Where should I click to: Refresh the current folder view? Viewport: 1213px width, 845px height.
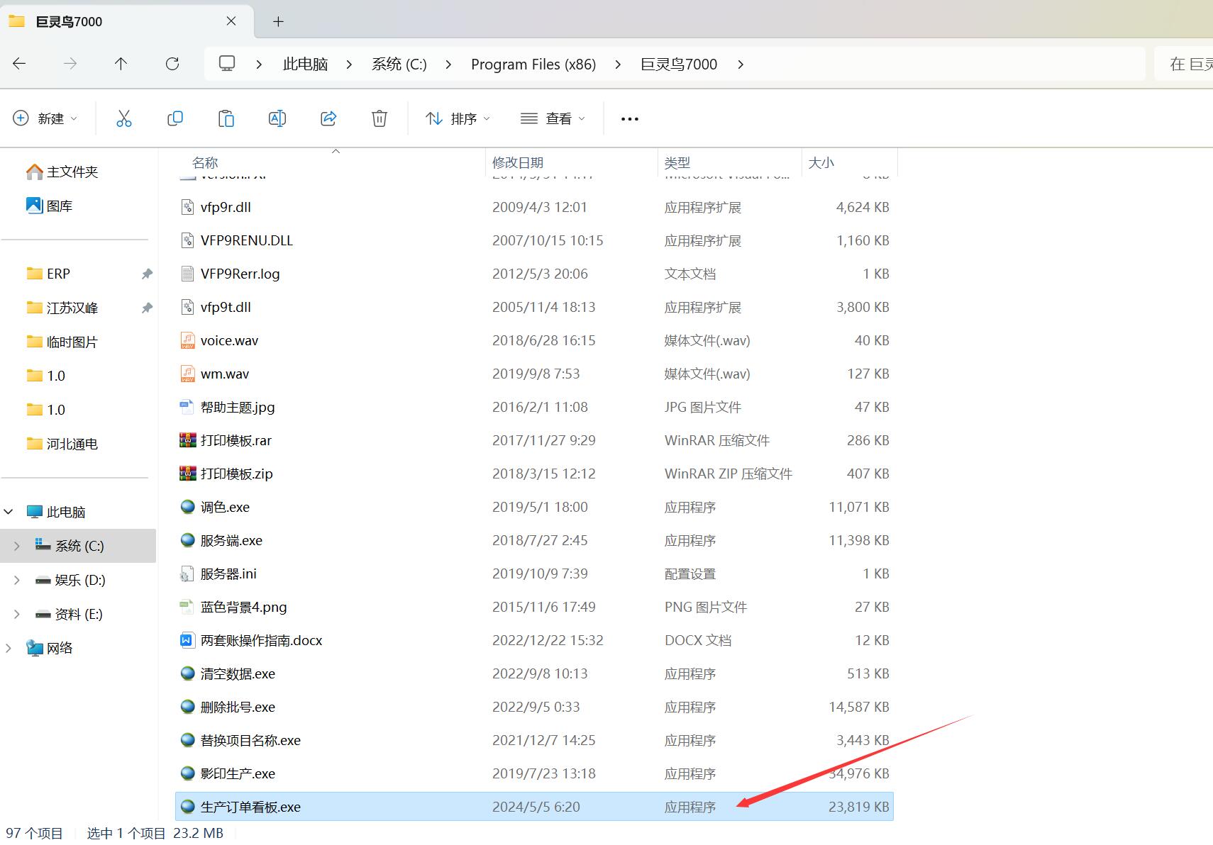(x=172, y=64)
